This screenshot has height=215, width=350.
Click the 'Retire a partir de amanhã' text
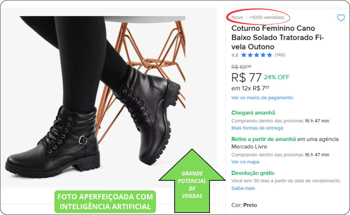pyautogui.click(x=264, y=139)
